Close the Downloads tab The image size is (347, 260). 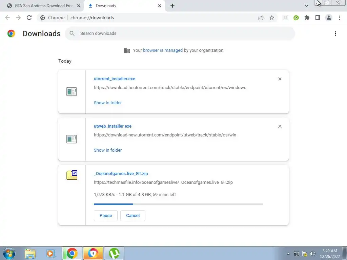(160, 6)
